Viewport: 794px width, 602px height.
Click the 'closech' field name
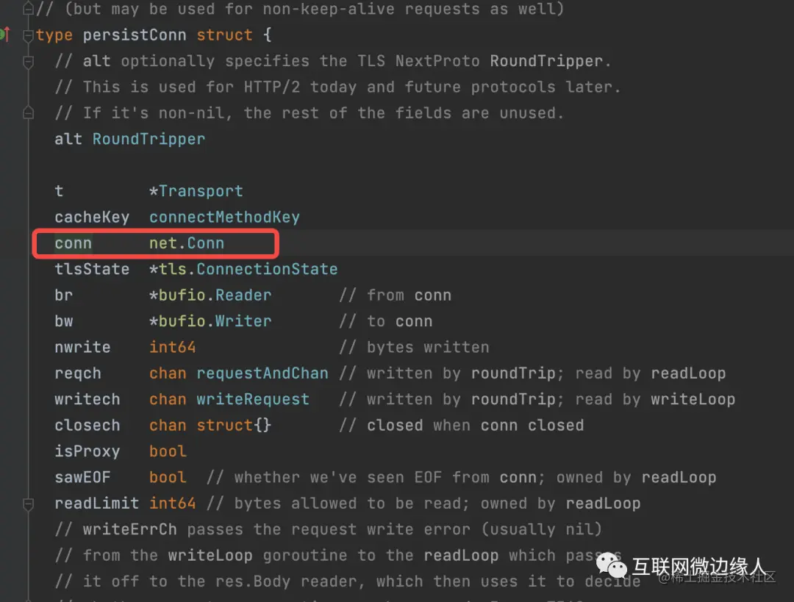(x=87, y=426)
